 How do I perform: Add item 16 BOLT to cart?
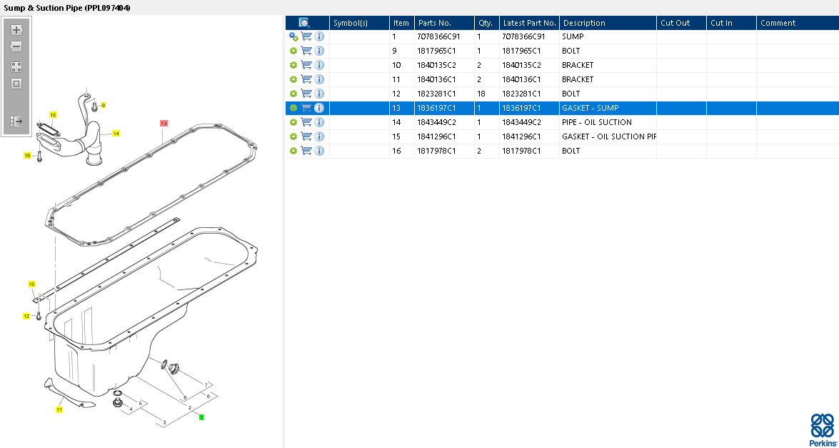pos(306,151)
